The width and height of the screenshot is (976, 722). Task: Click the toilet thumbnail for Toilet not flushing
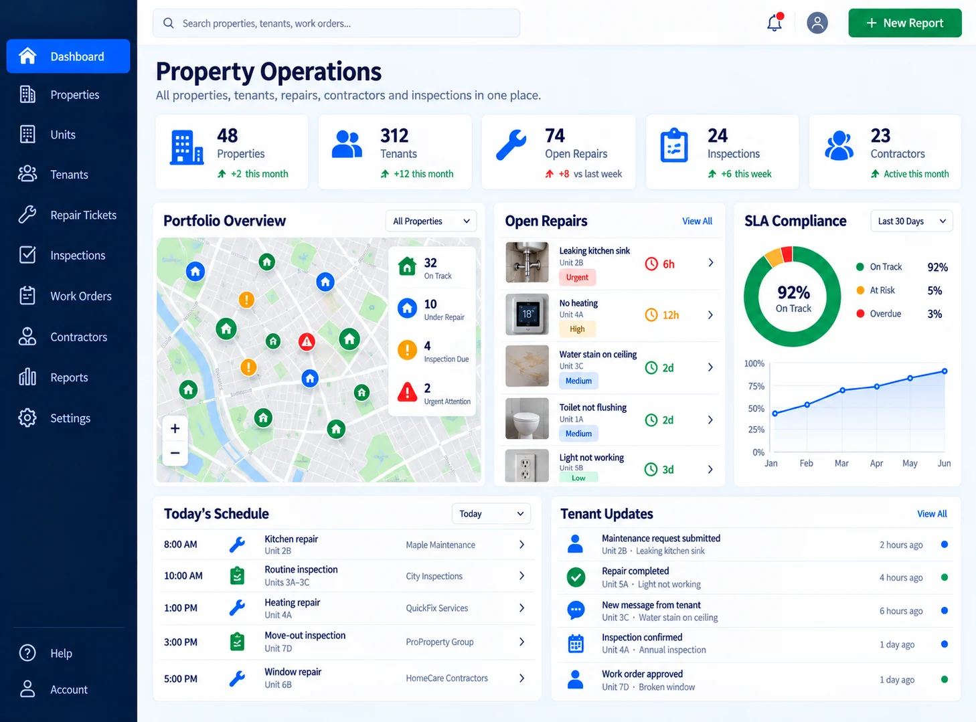click(x=527, y=419)
